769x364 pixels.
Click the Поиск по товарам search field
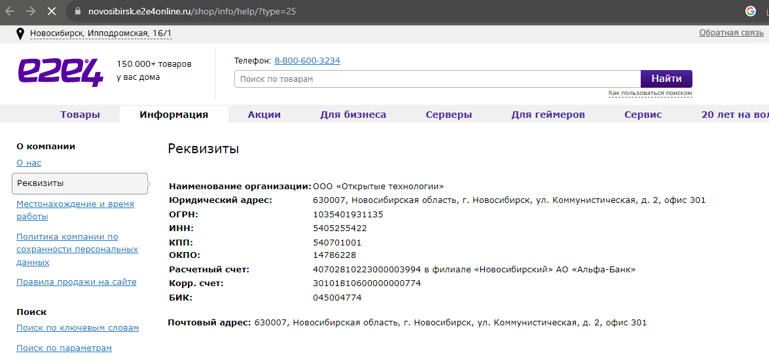(437, 79)
